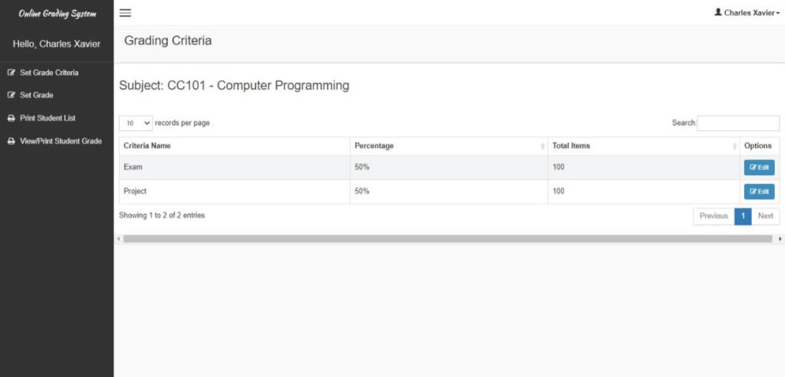Edit the Project criteria row
785x377 pixels.
(759, 192)
